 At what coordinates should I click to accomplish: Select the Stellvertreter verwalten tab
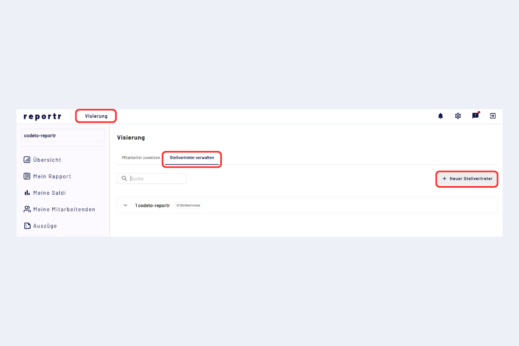click(x=192, y=158)
